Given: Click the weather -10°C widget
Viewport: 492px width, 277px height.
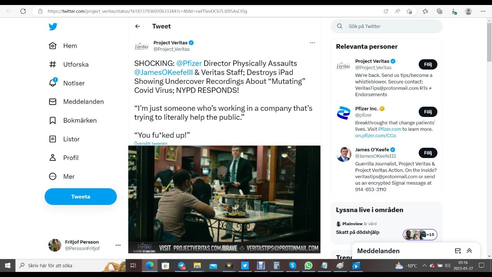Looking at the screenshot, I should [x=406, y=265].
